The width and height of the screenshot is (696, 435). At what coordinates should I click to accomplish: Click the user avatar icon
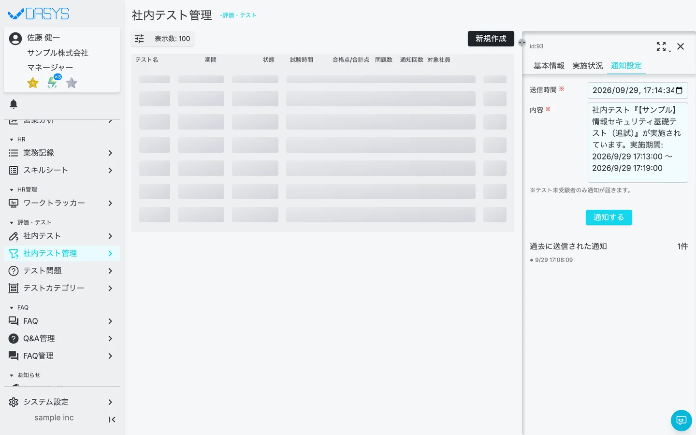(15, 39)
